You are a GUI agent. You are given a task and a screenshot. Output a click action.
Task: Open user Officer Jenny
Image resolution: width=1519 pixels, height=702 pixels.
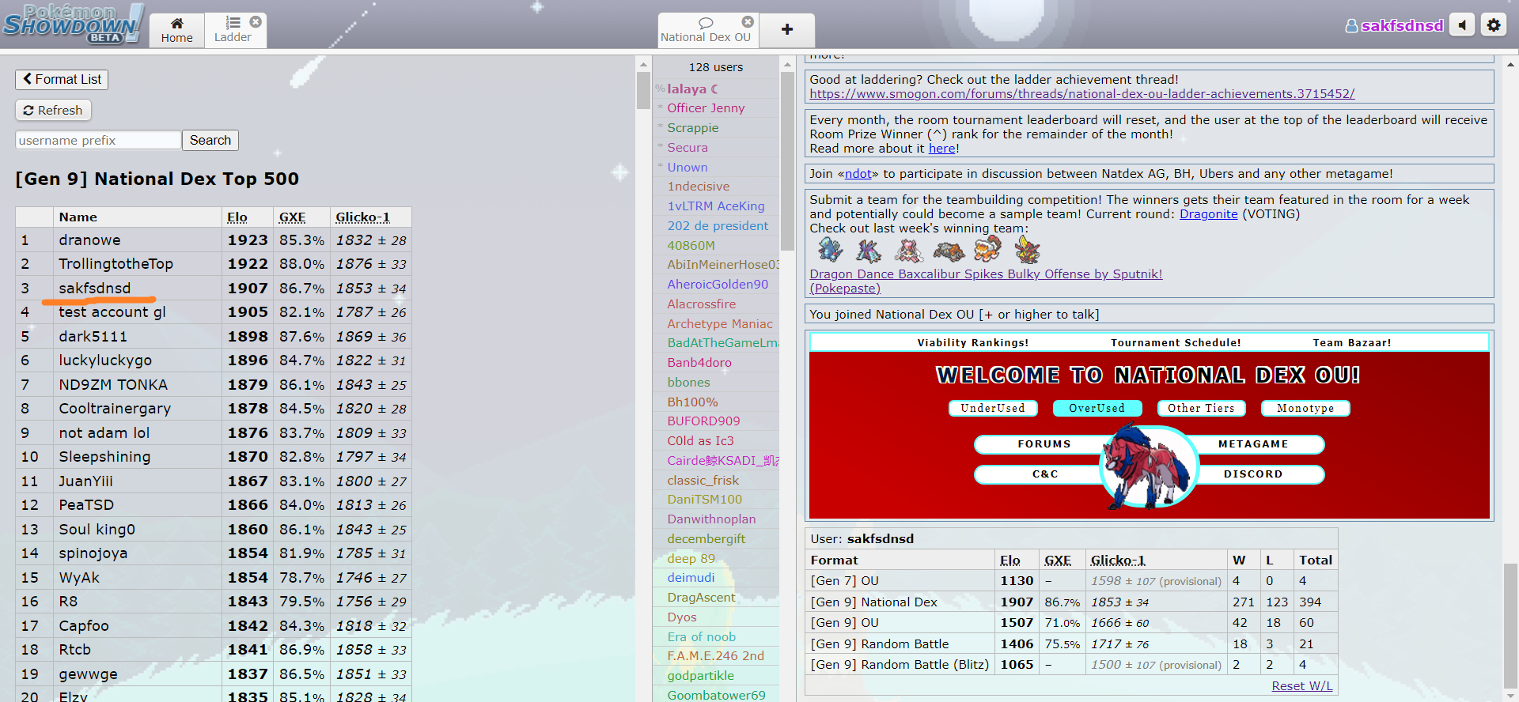pos(716,108)
